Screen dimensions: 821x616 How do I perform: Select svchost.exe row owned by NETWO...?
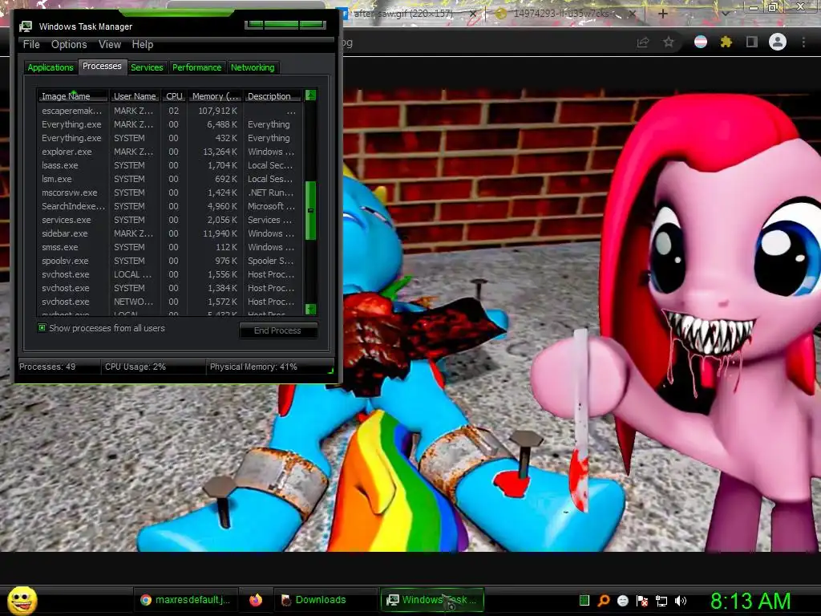169,302
